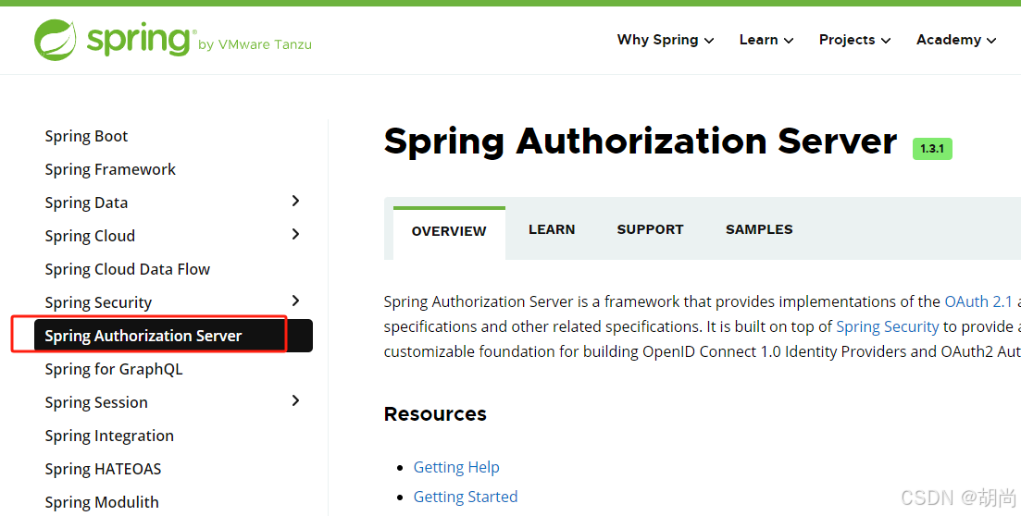Expand the Spring Cloud submenu chevron

(295, 234)
